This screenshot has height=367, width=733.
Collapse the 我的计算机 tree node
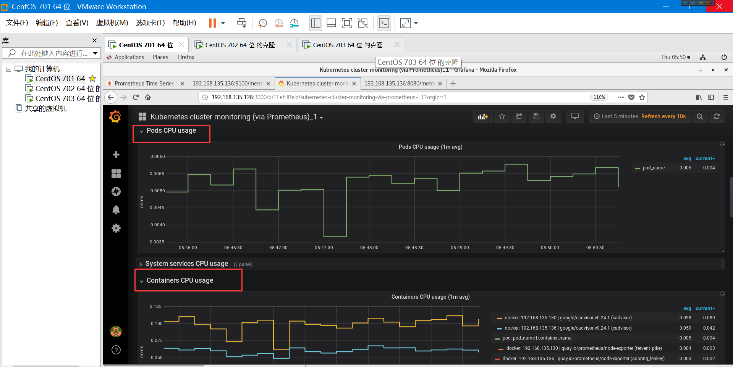tap(8, 69)
